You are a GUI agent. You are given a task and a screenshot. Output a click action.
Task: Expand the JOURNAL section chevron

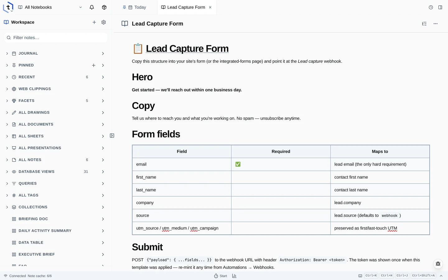(x=7, y=54)
